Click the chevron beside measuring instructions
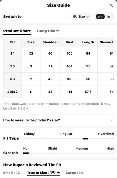 [x=112, y=120]
